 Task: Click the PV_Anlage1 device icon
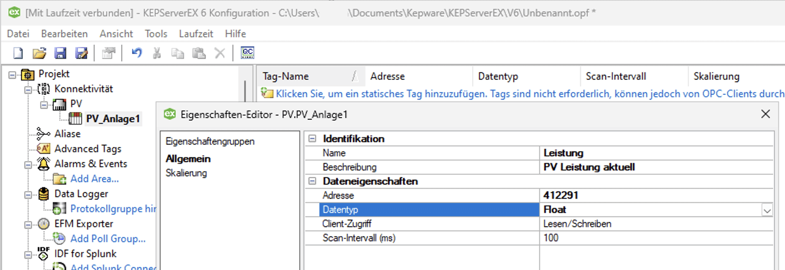coord(75,119)
